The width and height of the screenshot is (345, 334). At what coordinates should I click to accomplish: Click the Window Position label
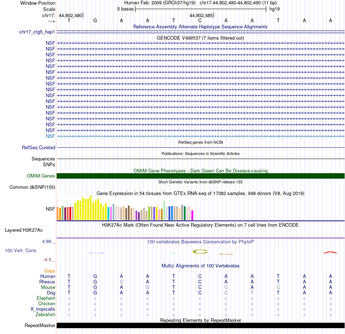pyautogui.click(x=38, y=3)
